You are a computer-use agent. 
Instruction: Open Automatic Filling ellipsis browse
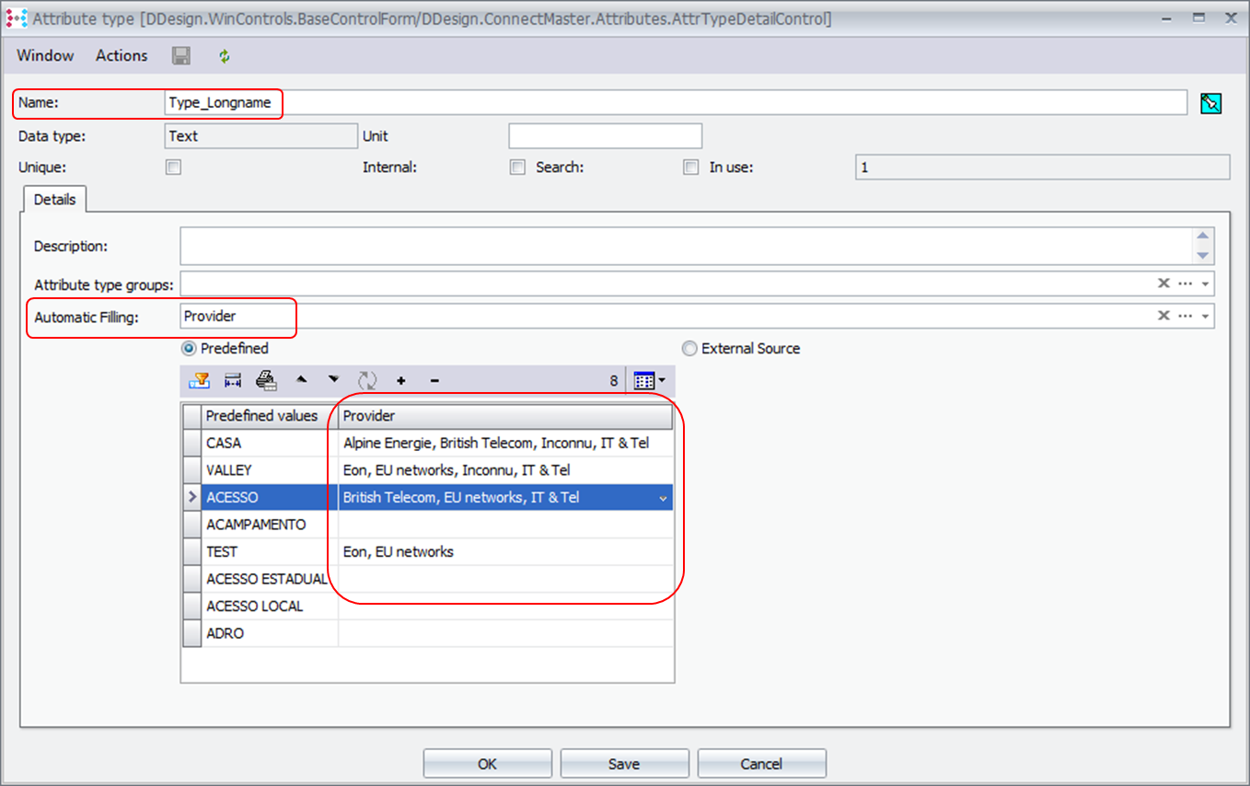1186,316
